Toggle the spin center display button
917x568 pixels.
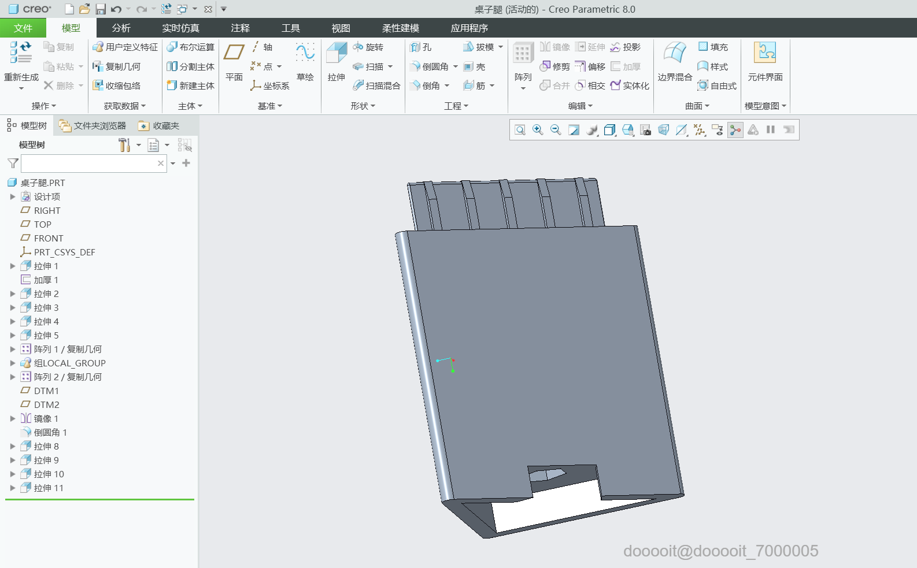735,130
